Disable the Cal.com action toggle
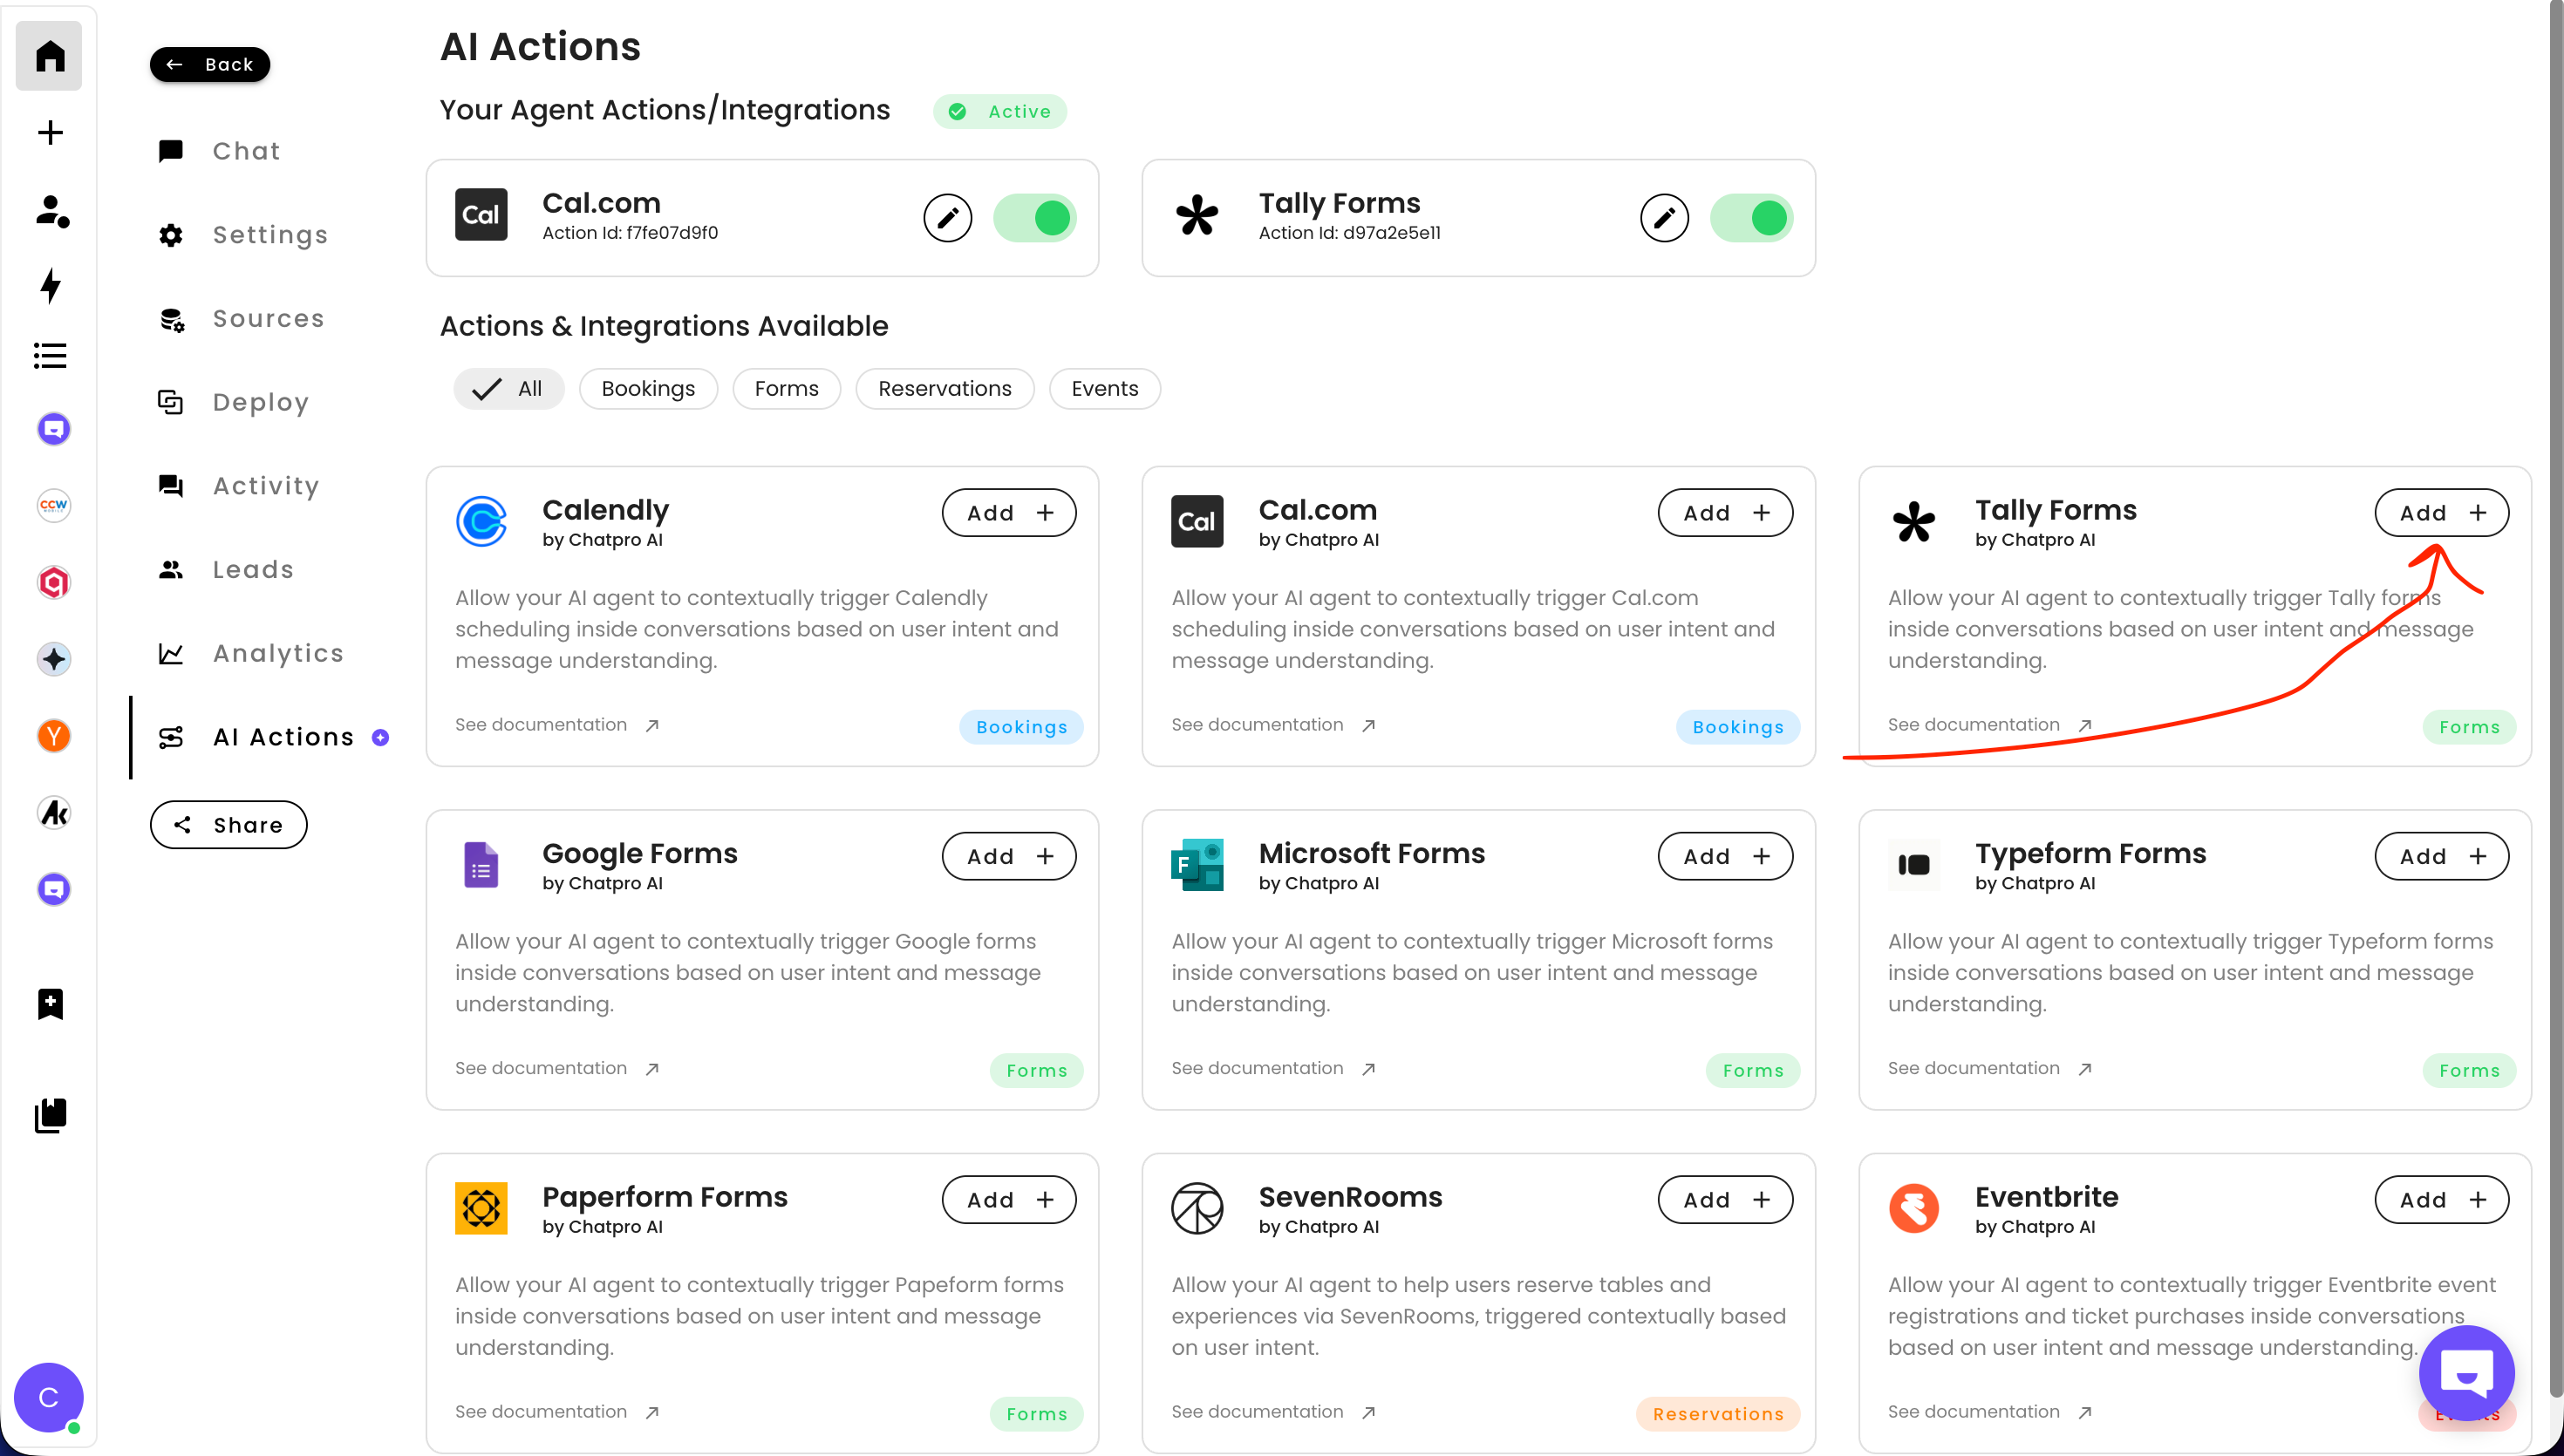 (1035, 218)
